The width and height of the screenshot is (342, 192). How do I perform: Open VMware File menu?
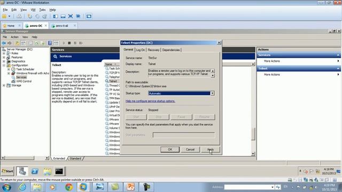[5, 10]
